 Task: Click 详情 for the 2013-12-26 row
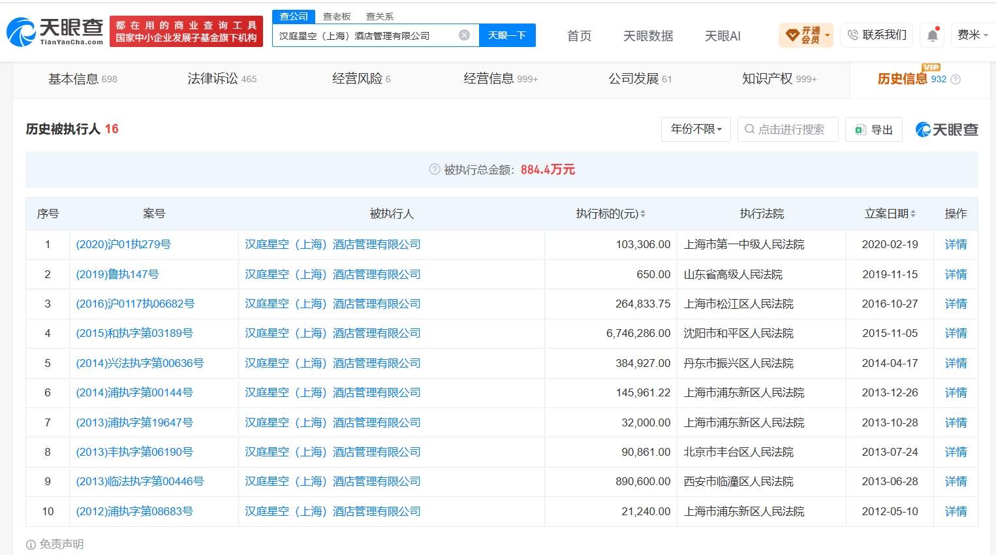pos(956,392)
